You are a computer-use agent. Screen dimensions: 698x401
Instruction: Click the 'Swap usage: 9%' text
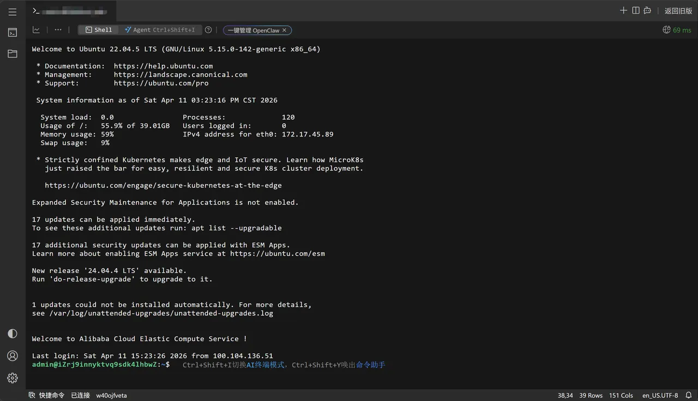75,143
